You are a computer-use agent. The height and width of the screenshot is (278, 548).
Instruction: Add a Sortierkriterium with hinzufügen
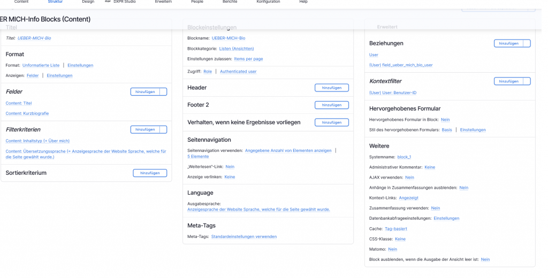150,173
